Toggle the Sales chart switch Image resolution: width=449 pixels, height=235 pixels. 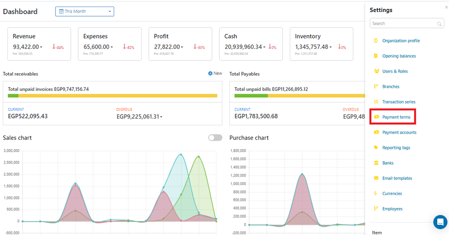click(x=215, y=138)
